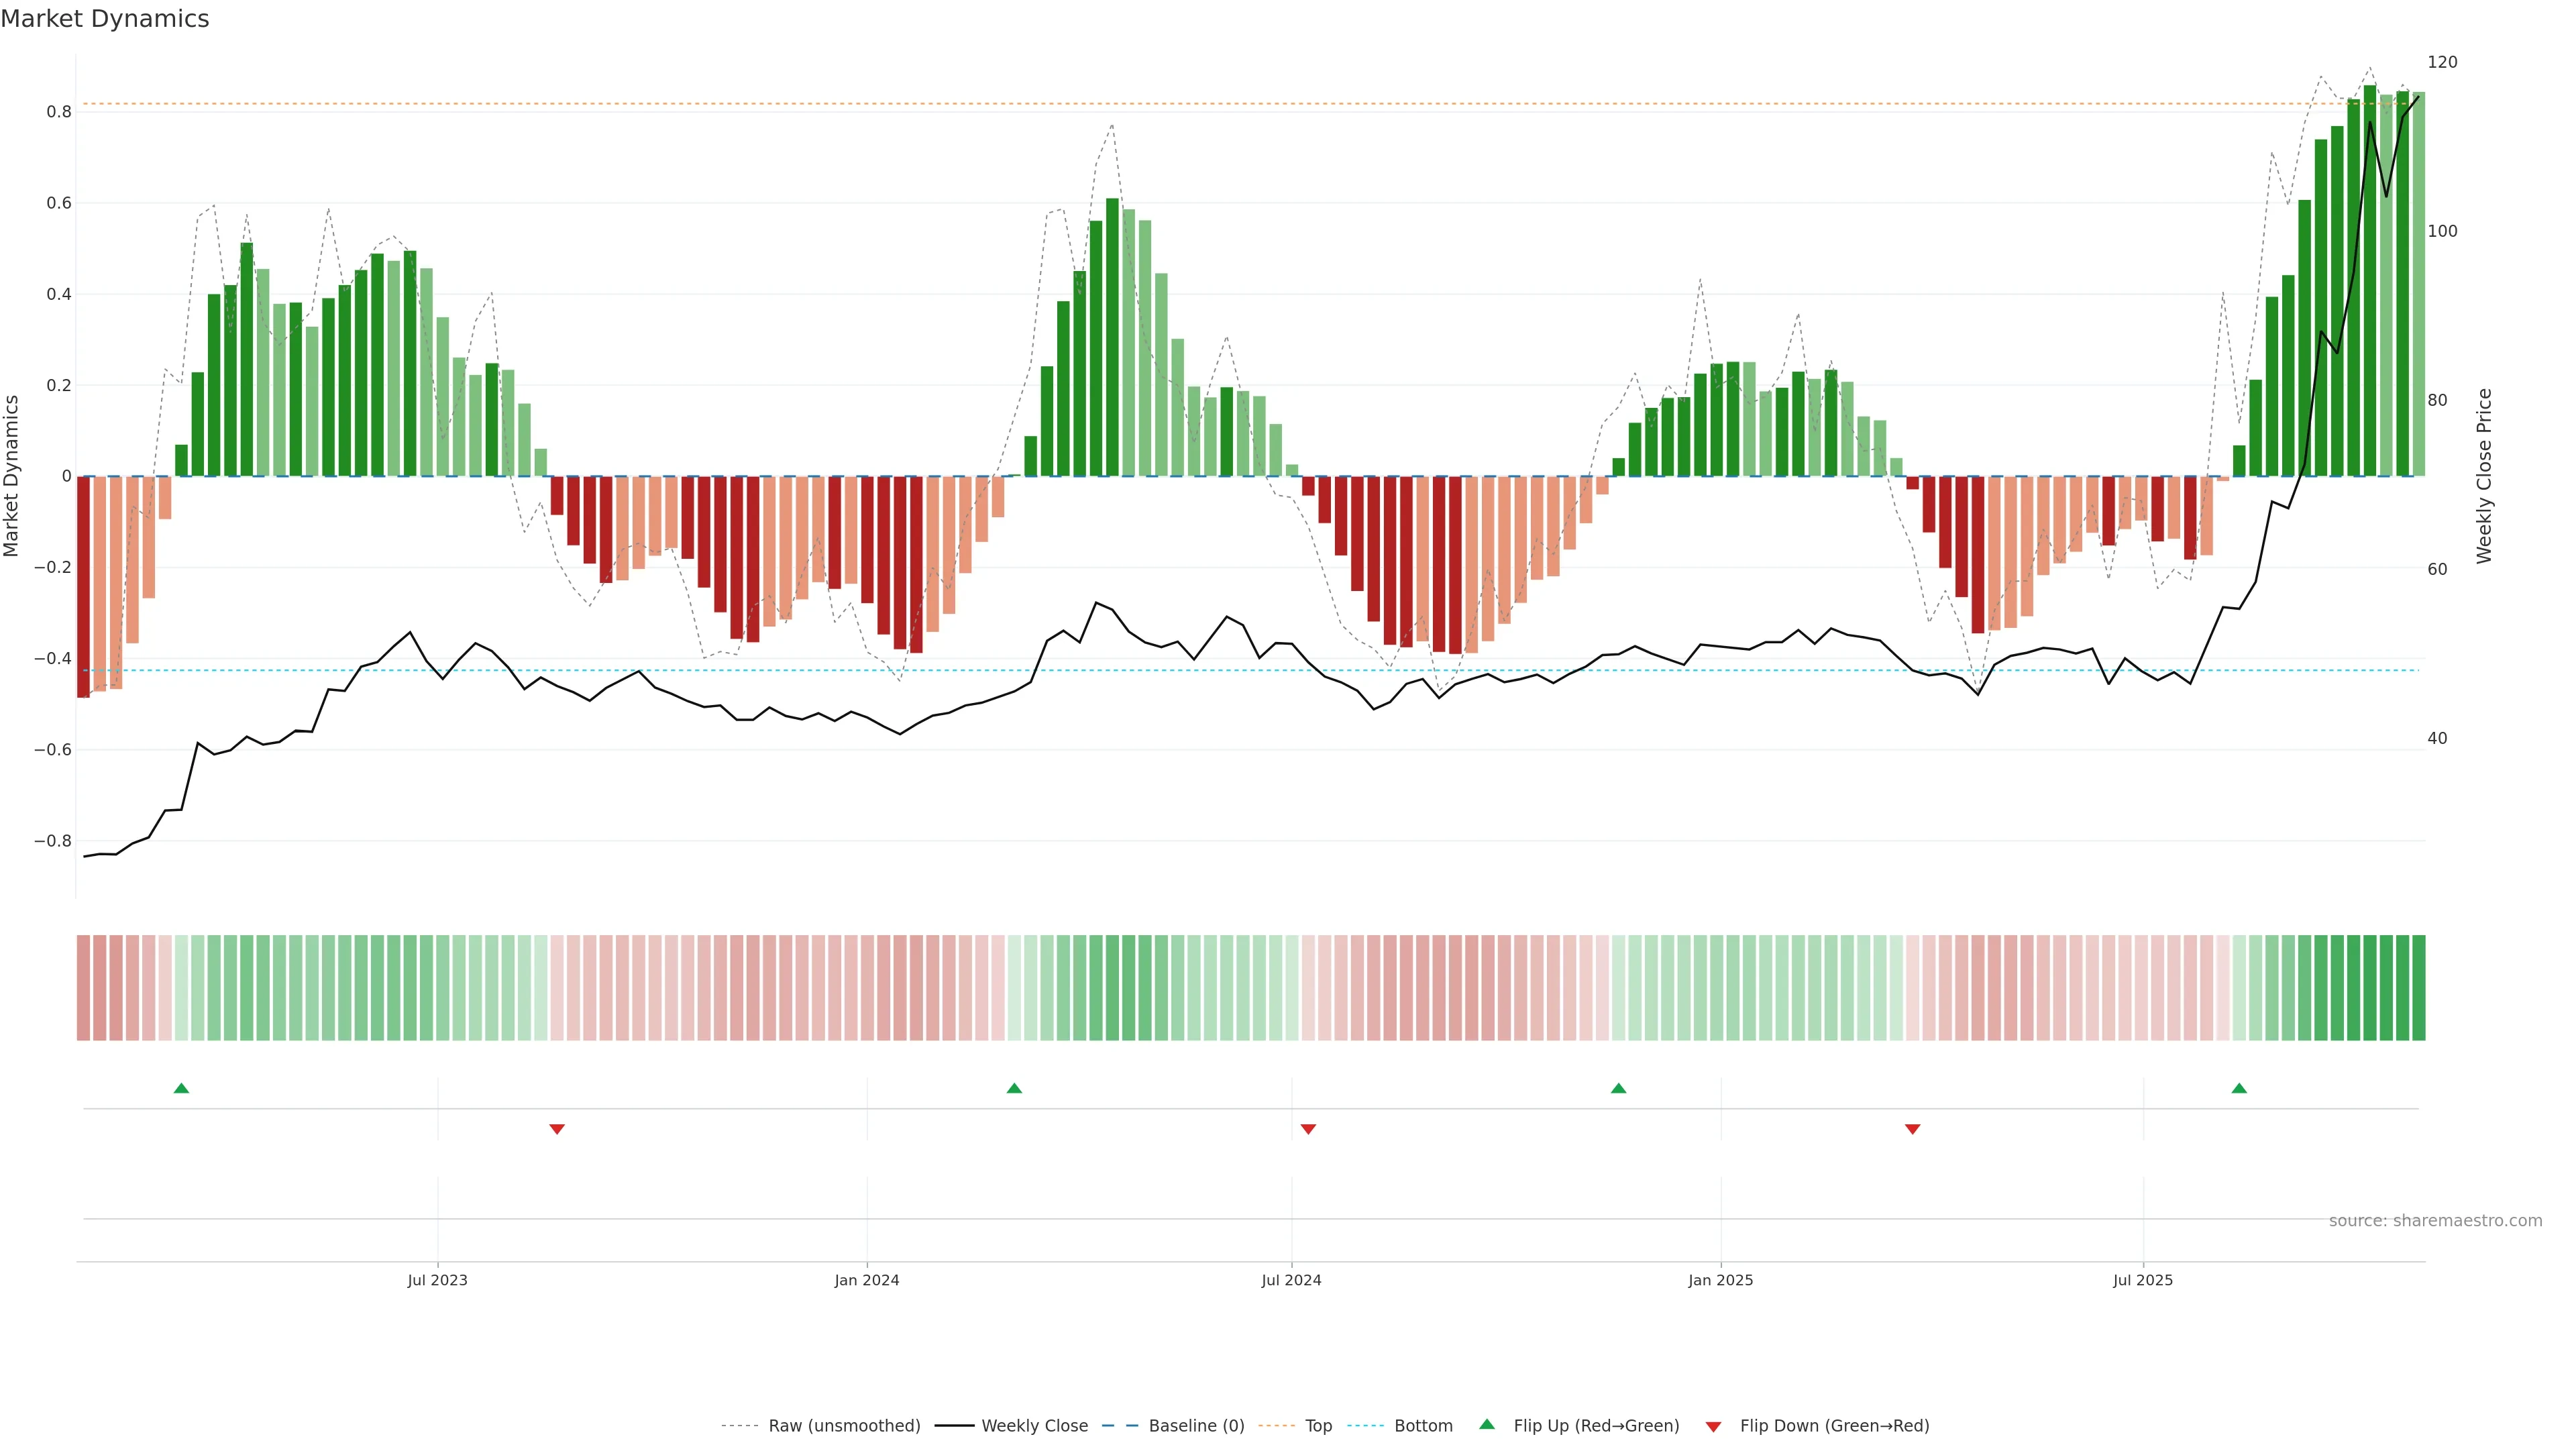Click the red flip-down marker after January 2025

1912,1129
